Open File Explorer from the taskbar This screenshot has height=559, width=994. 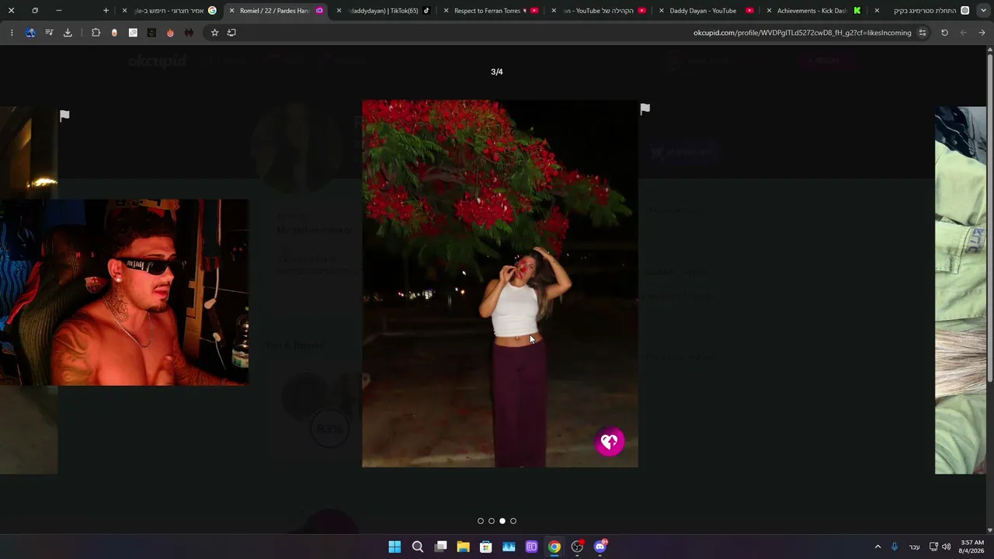[x=463, y=547]
